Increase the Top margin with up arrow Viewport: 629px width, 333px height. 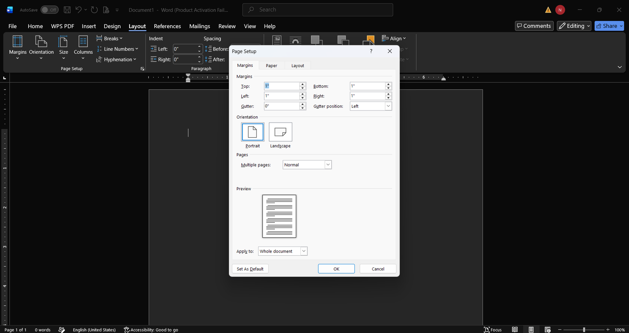[303, 84]
